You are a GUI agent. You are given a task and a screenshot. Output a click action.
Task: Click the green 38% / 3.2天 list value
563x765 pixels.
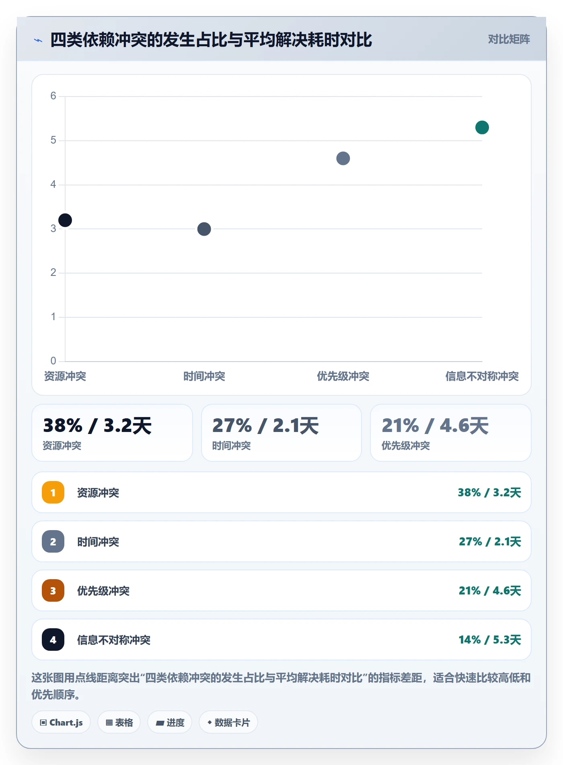coord(489,492)
